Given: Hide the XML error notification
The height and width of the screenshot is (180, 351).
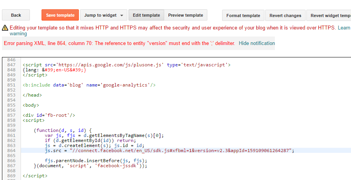Looking at the screenshot, I should coord(257,43).
